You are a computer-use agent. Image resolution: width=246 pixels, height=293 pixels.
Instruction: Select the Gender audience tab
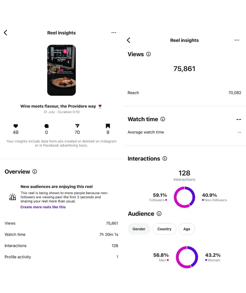click(x=139, y=229)
